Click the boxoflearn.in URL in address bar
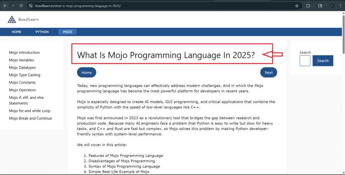The width and height of the screenshot is (345, 175). click(78, 6)
